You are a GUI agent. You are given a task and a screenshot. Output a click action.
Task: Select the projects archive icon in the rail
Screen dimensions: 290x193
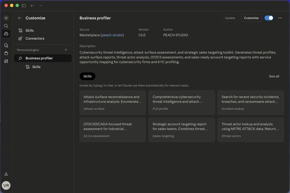6,53
